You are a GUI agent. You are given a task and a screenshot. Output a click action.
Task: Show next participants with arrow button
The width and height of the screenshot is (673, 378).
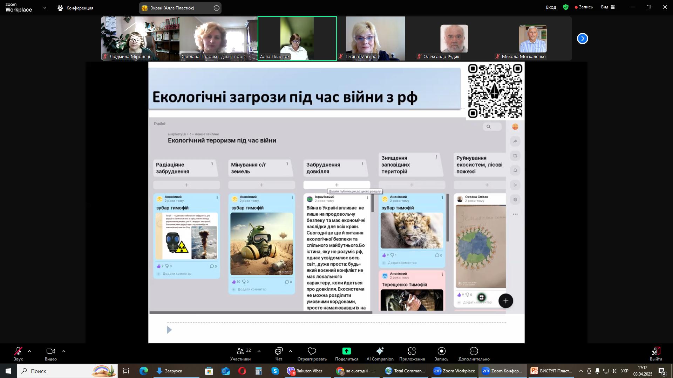pos(582,38)
